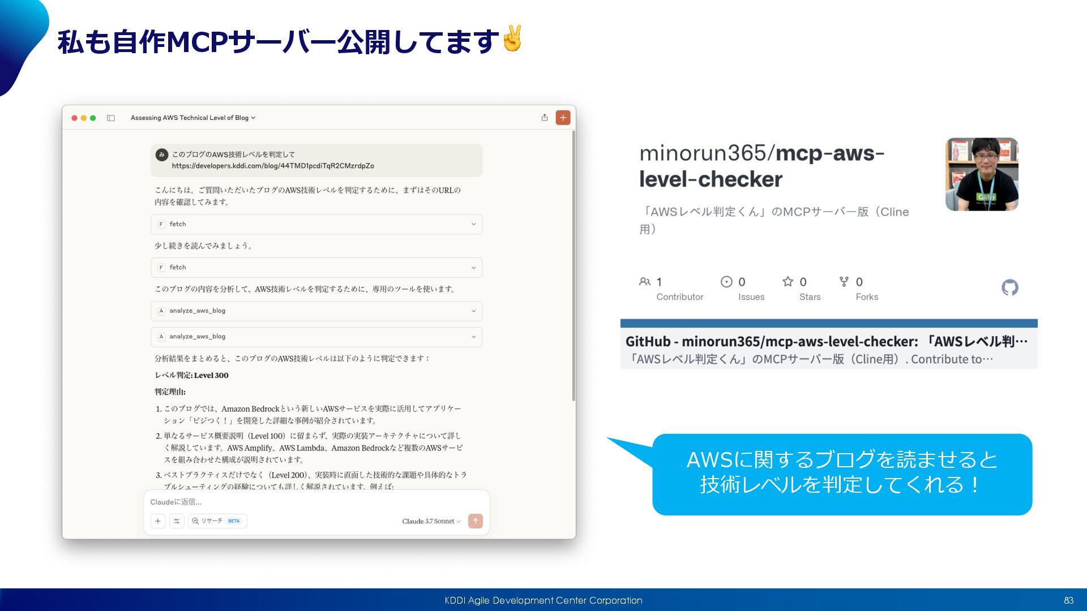Image resolution: width=1087 pixels, height=611 pixels.
Task: Click the A badge on first analyze_aws_blog row
Action: [x=161, y=311]
